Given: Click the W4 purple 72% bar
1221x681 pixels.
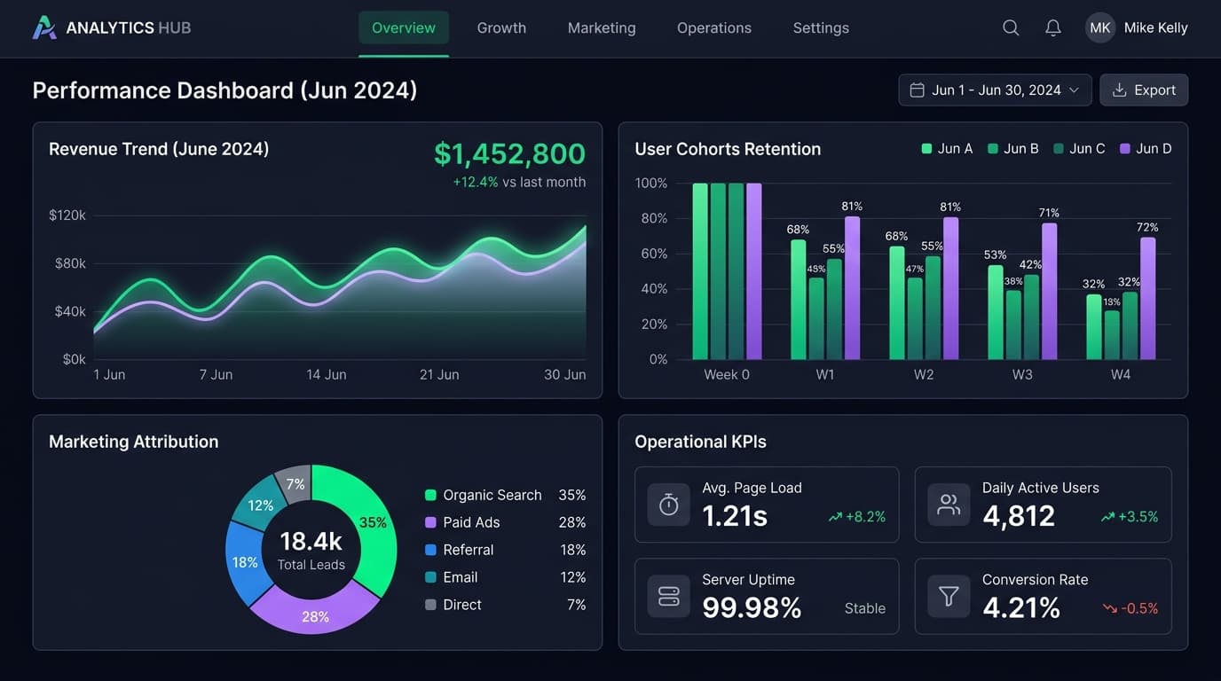Looking at the screenshot, I should point(1147,298).
